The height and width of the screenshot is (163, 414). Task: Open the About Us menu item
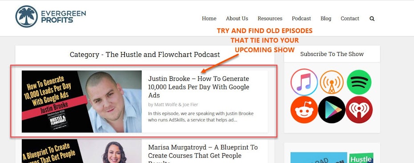tap(237, 19)
